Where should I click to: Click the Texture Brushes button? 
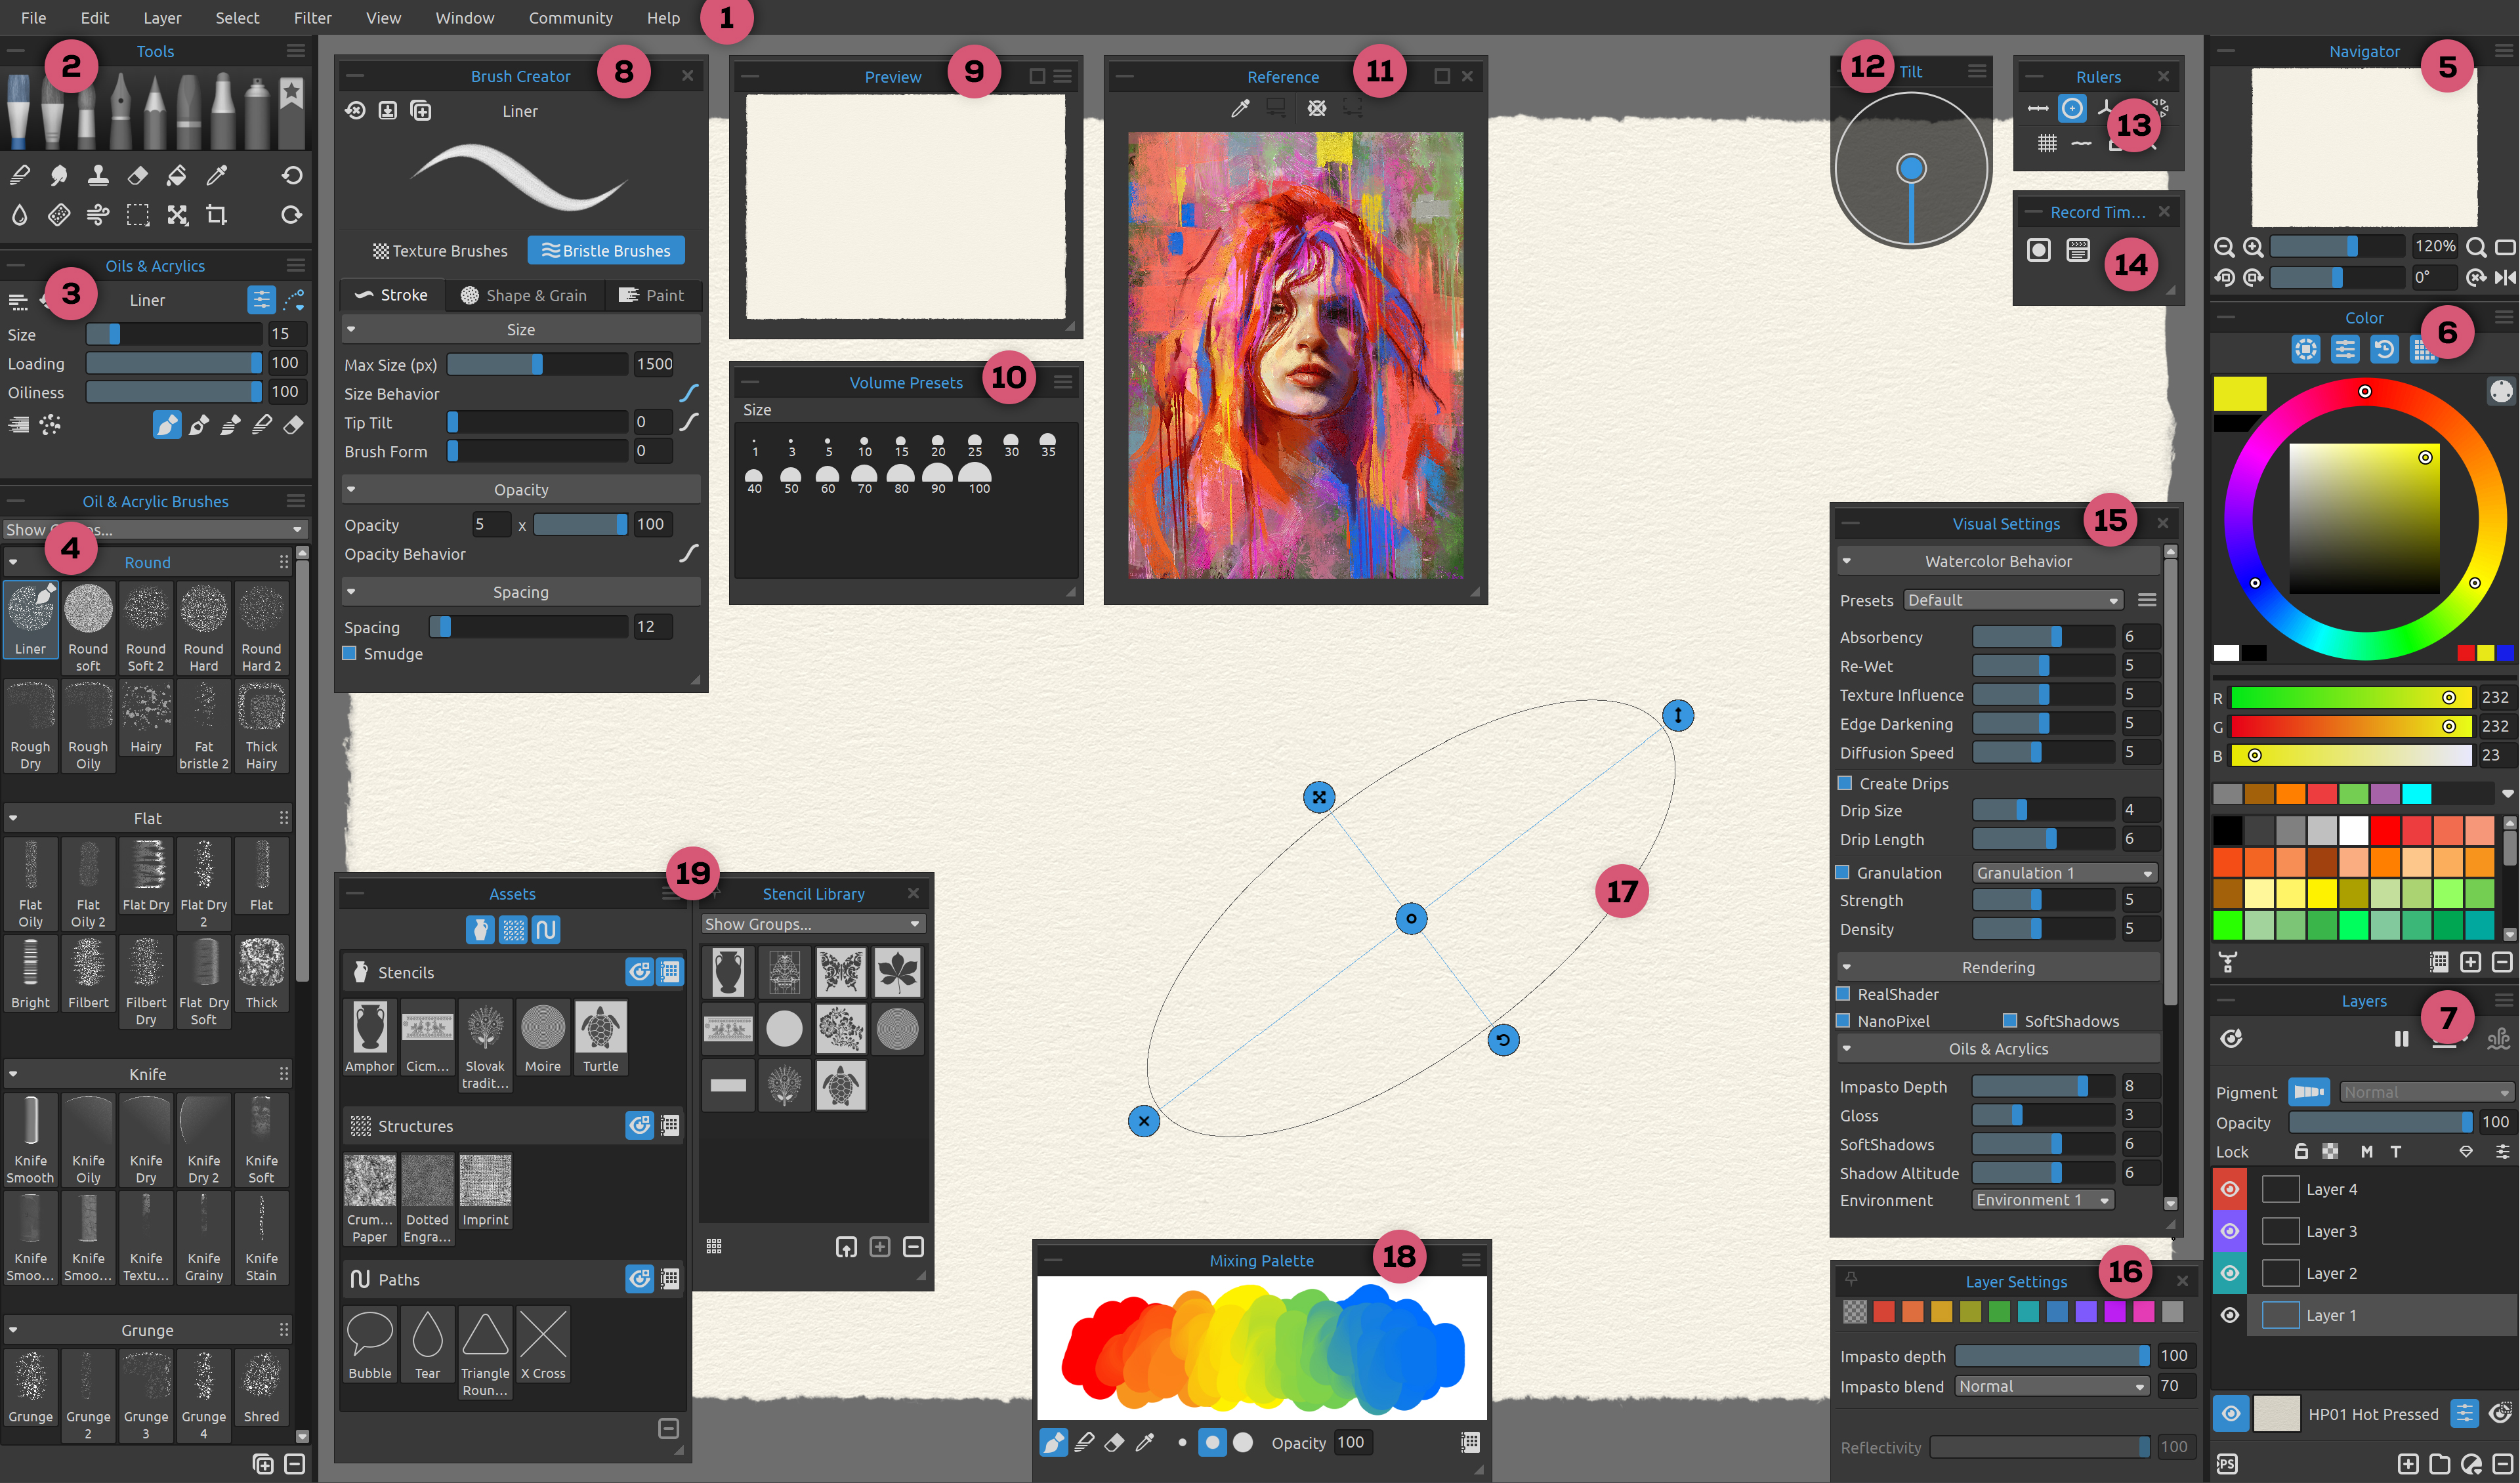click(x=440, y=251)
